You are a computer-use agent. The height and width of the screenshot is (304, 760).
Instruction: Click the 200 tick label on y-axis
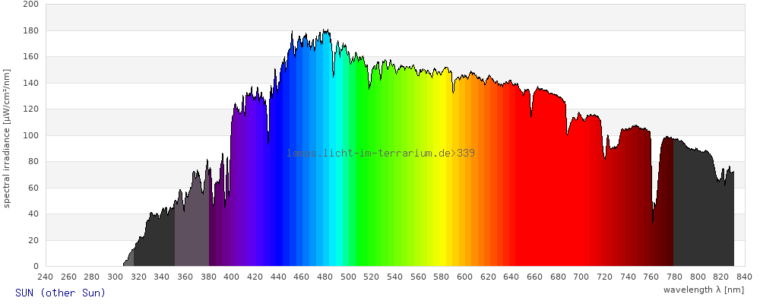coord(30,5)
